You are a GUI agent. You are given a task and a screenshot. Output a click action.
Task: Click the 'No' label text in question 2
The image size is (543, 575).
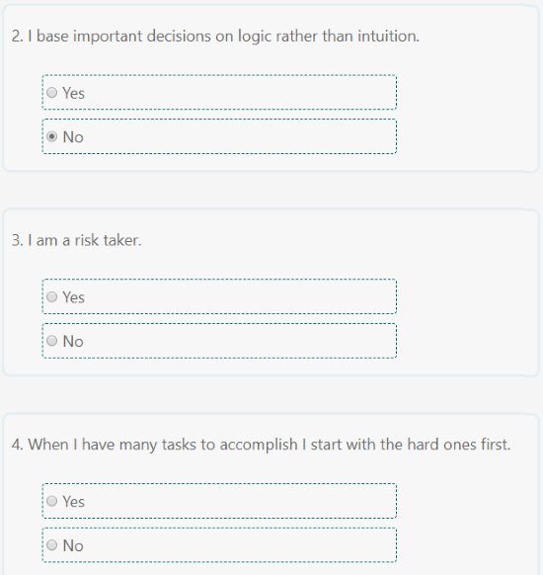tap(73, 137)
